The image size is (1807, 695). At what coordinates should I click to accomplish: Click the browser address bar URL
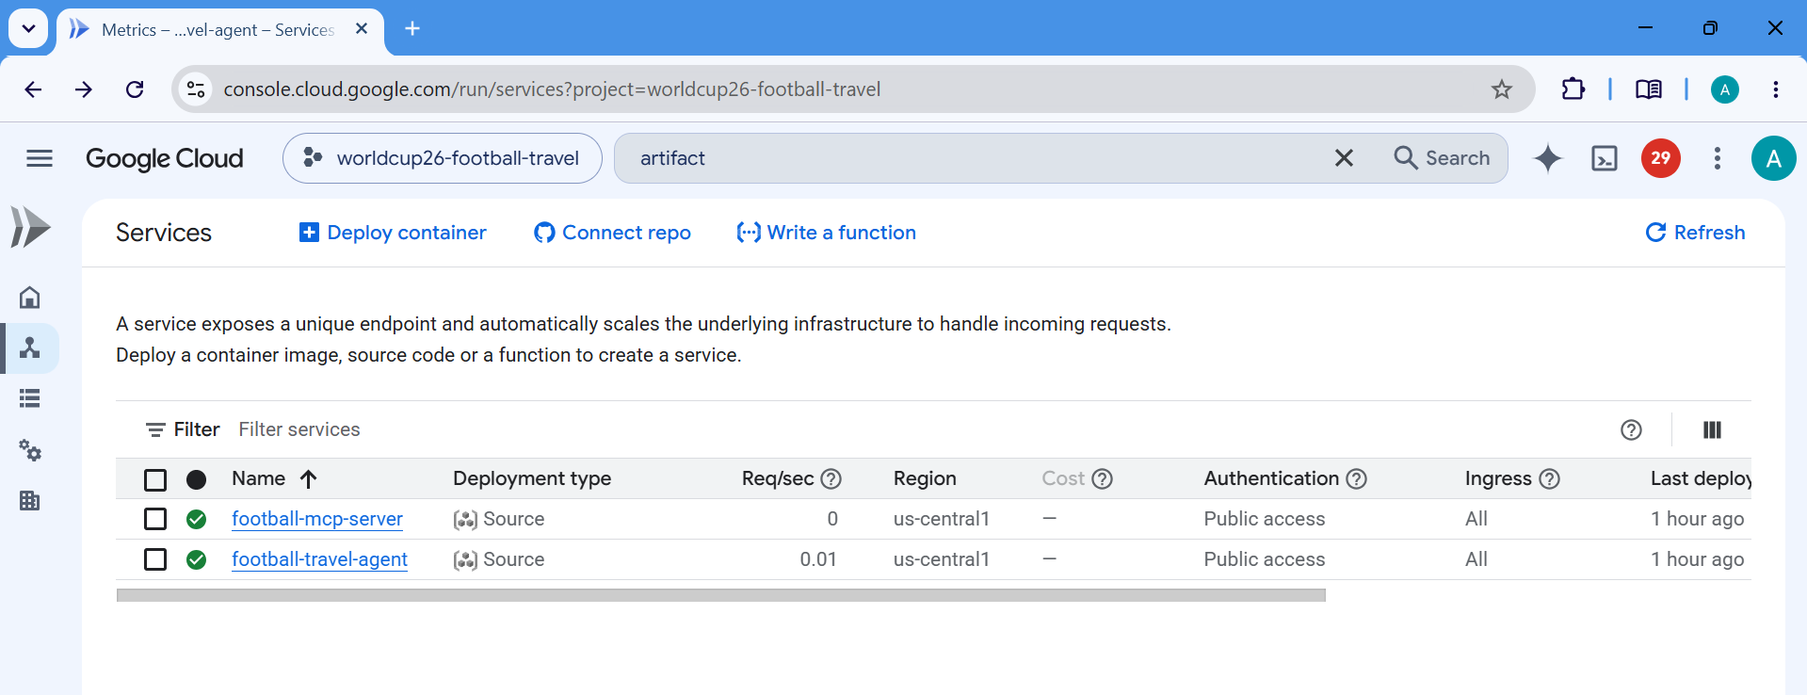[x=552, y=89]
